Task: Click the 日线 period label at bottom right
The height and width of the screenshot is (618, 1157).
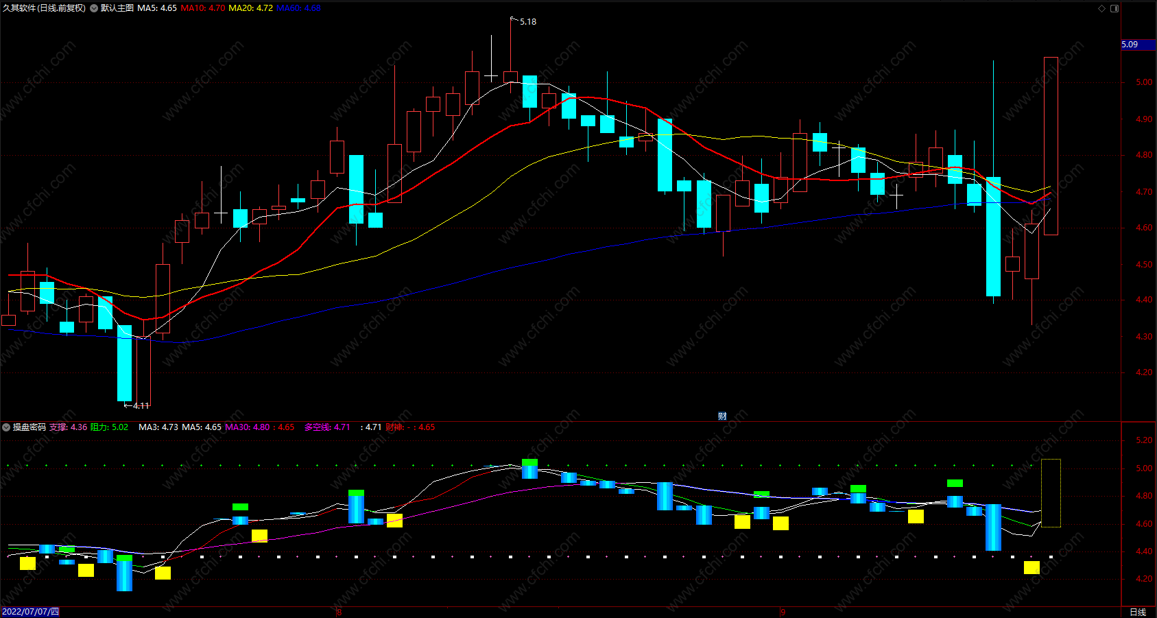Action: click(x=1138, y=612)
